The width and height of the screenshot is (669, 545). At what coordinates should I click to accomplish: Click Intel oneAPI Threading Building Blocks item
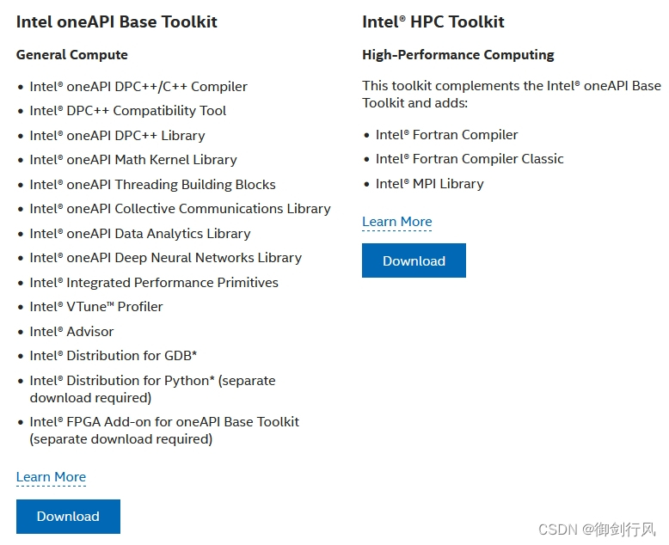(x=152, y=185)
